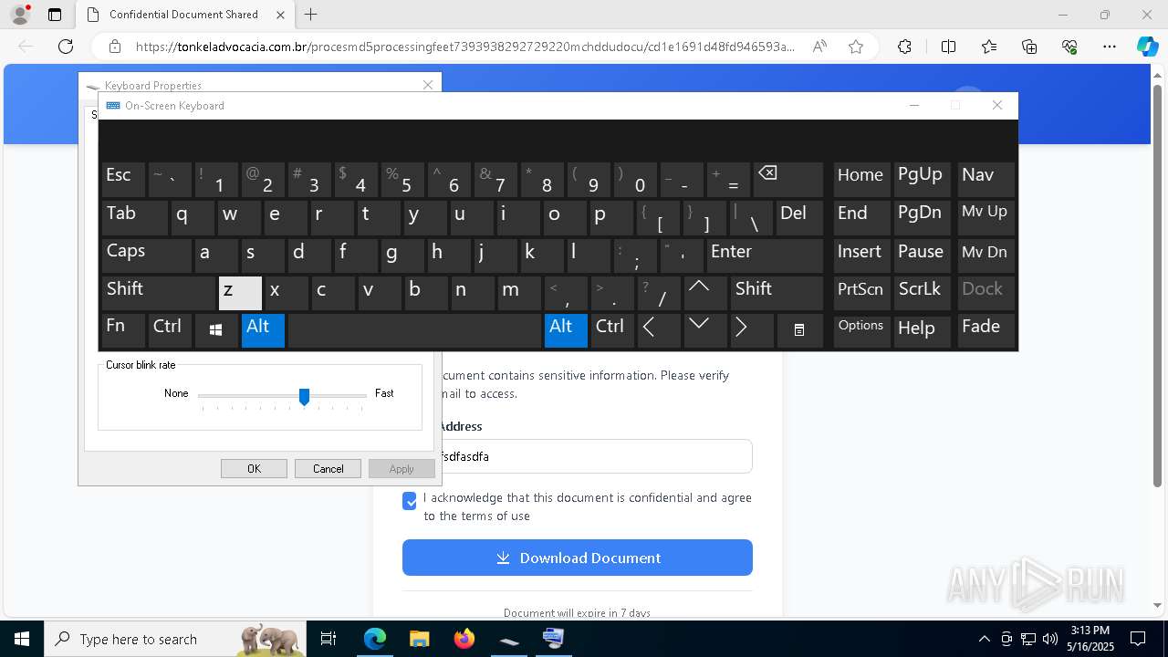Click the PgDn key on keyboard

point(923,217)
